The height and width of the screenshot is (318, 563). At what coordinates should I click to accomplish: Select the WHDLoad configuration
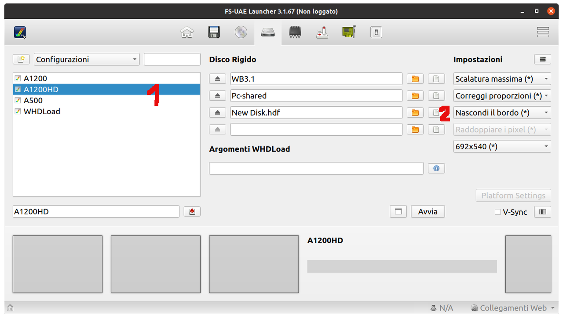click(x=106, y=112)
